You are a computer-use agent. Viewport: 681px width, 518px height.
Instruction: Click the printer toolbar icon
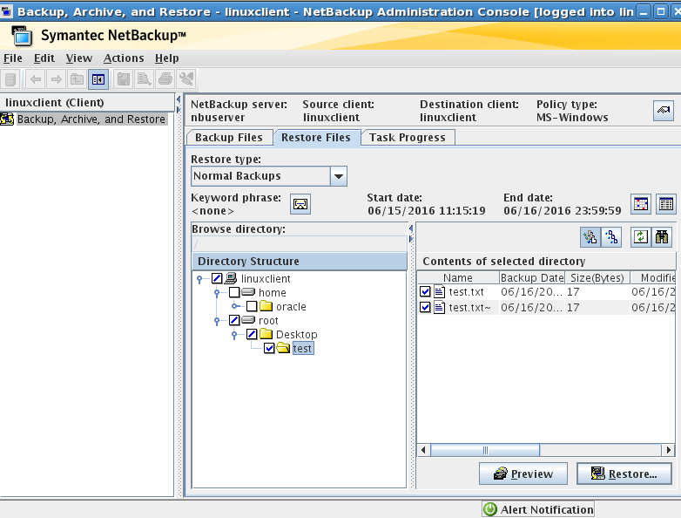[165, 79]
